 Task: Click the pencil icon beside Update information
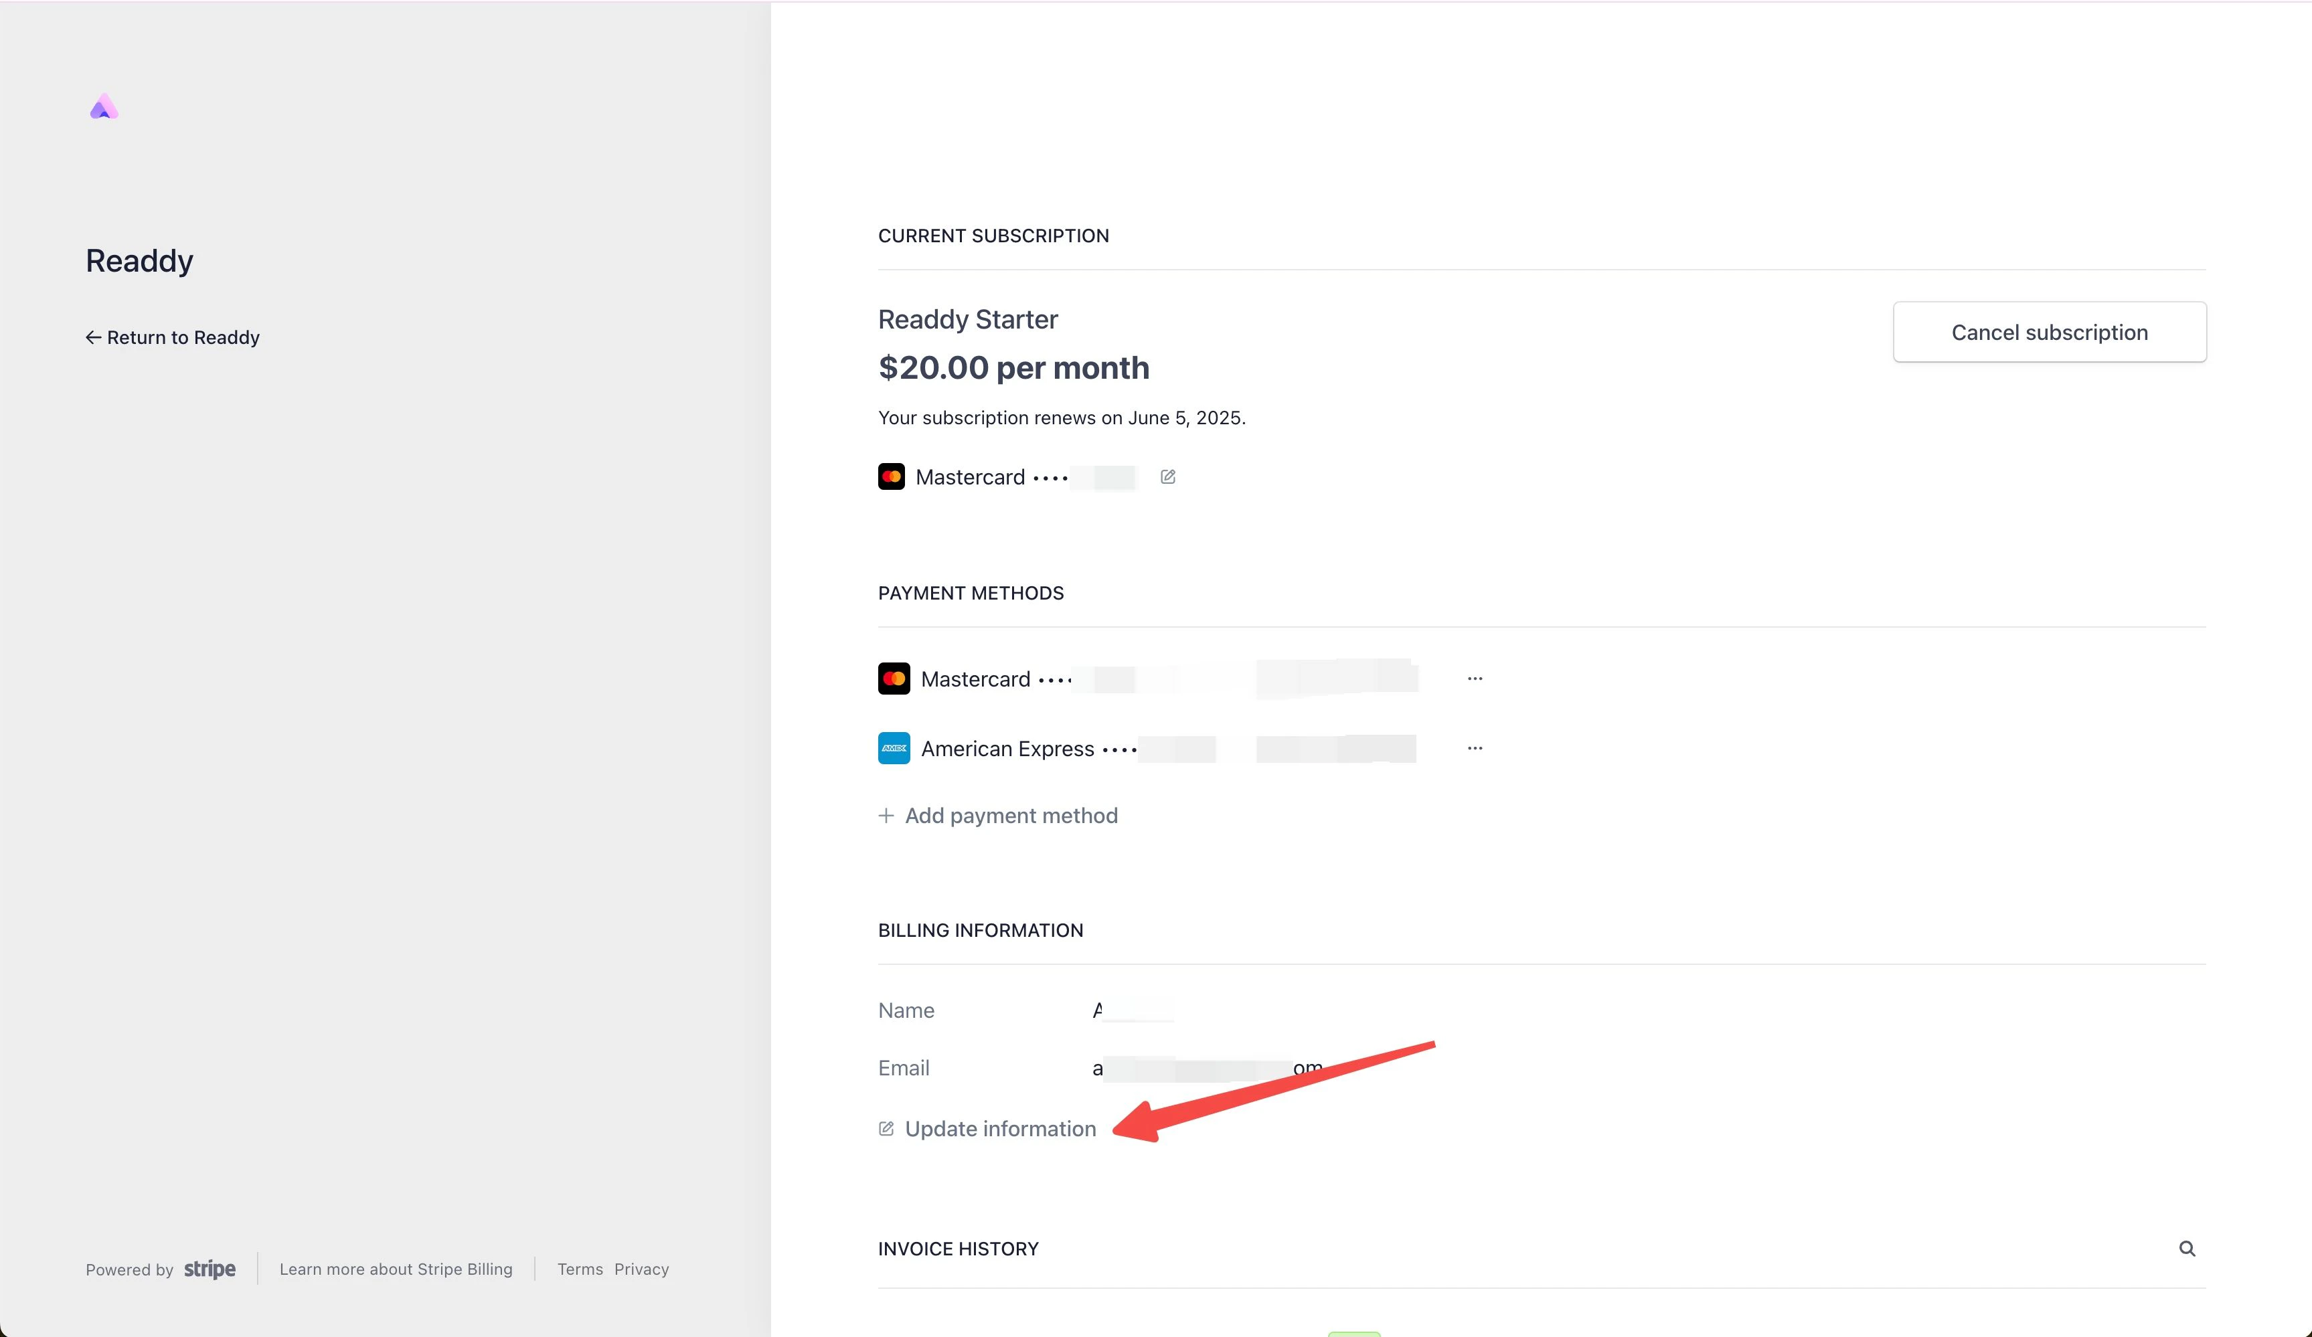pyautogui.click(x=886, y=1129)
